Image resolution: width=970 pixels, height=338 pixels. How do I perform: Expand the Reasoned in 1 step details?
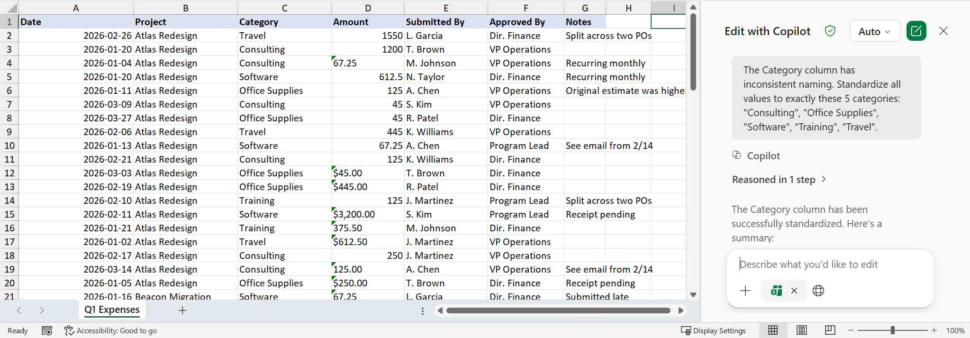tap(779, 180)
